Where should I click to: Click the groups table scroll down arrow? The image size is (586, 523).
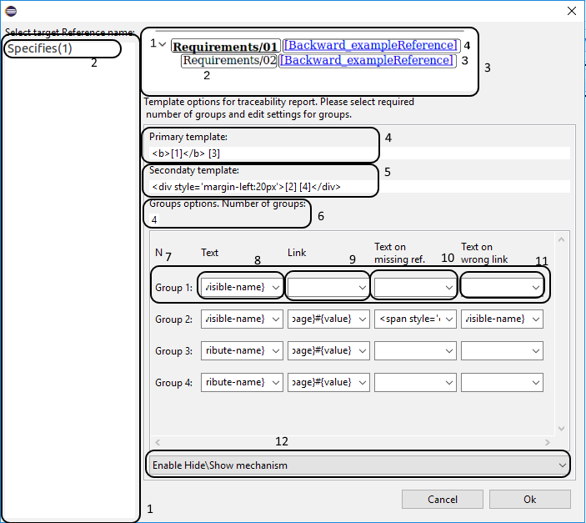(561, 429)
